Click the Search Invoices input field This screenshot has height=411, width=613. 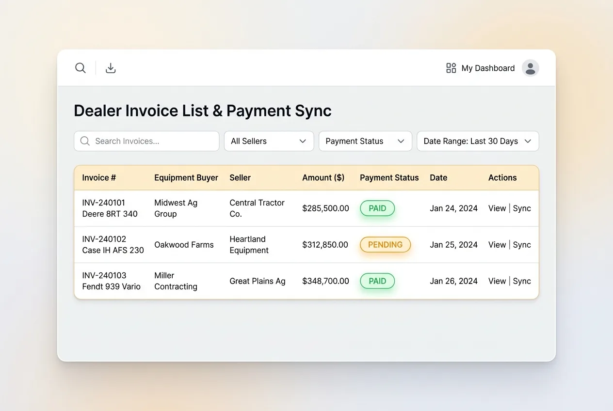[x=146, y=141]
